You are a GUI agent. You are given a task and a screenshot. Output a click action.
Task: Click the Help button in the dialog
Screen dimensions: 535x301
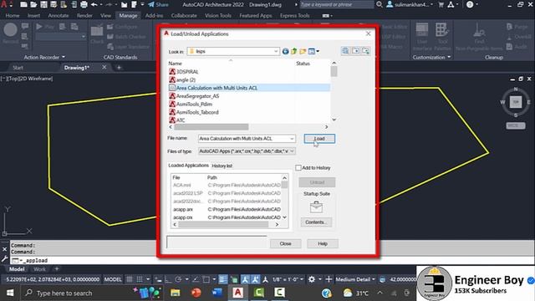[323, 243]
